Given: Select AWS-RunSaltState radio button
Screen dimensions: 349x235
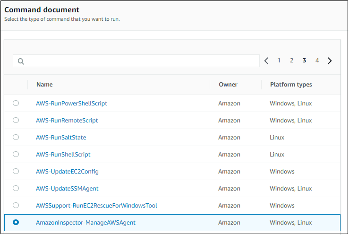Looking at the screenshot, I should (16, 137).
